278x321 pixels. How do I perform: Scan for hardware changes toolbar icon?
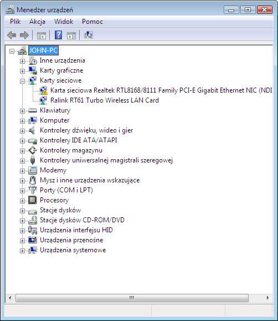[89, 35]
